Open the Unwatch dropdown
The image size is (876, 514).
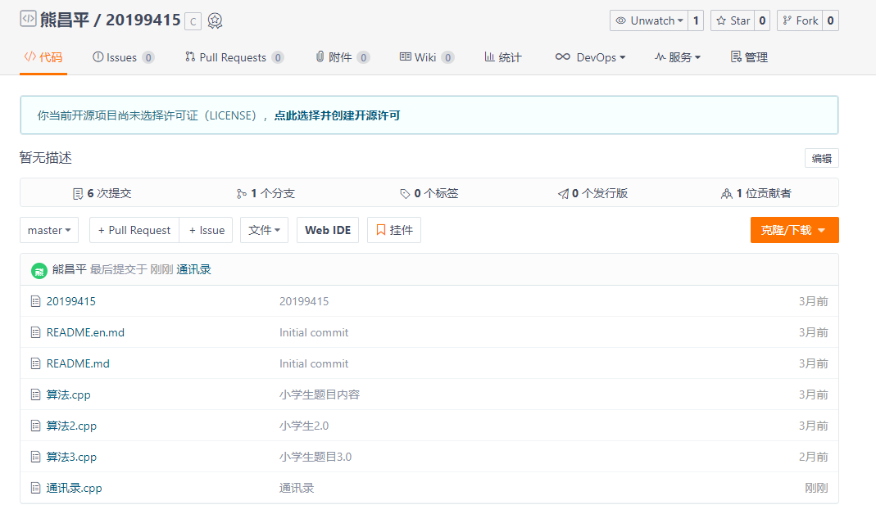649,20
